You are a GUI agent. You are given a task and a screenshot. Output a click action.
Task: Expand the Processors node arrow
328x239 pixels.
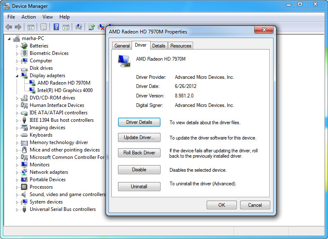(x=17, y=187)
